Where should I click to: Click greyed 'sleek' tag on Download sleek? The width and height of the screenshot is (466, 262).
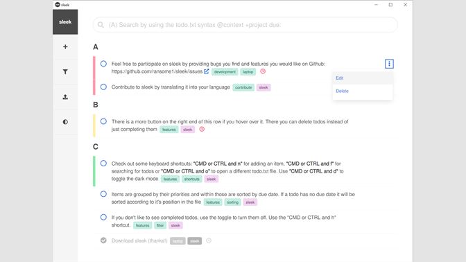[195, 241]
